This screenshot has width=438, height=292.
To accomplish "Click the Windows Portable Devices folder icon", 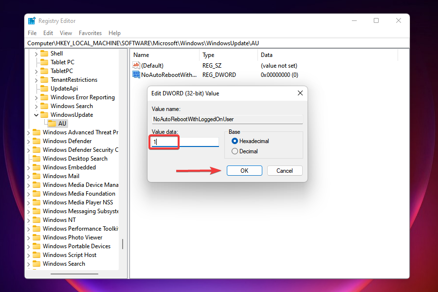I will [36, 246].
